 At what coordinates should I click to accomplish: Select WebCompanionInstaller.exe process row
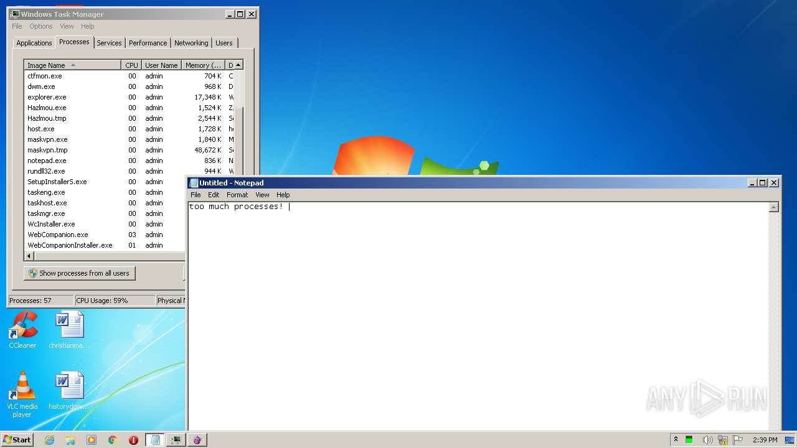click(x=105, y=245)
